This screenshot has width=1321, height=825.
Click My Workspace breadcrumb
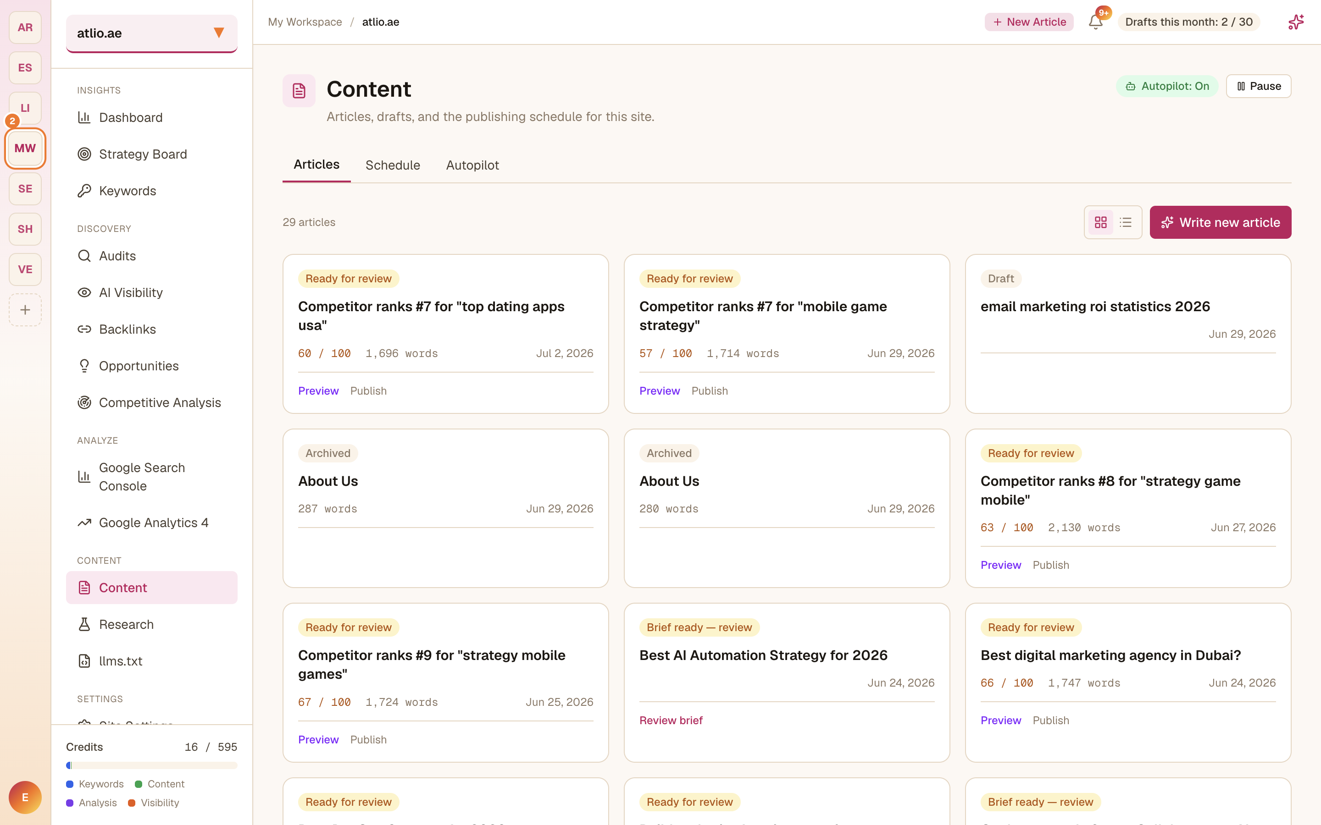(305, 22)
